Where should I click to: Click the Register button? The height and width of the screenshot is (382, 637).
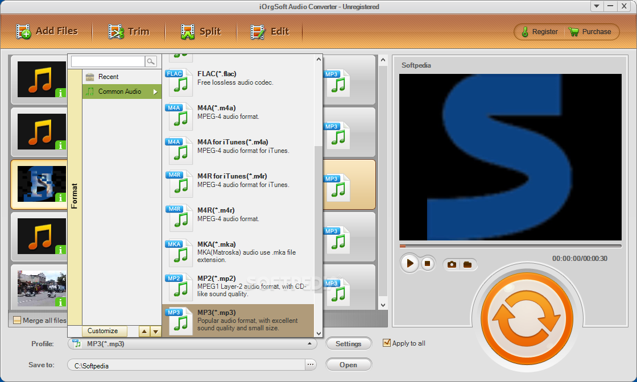[540, 32]
